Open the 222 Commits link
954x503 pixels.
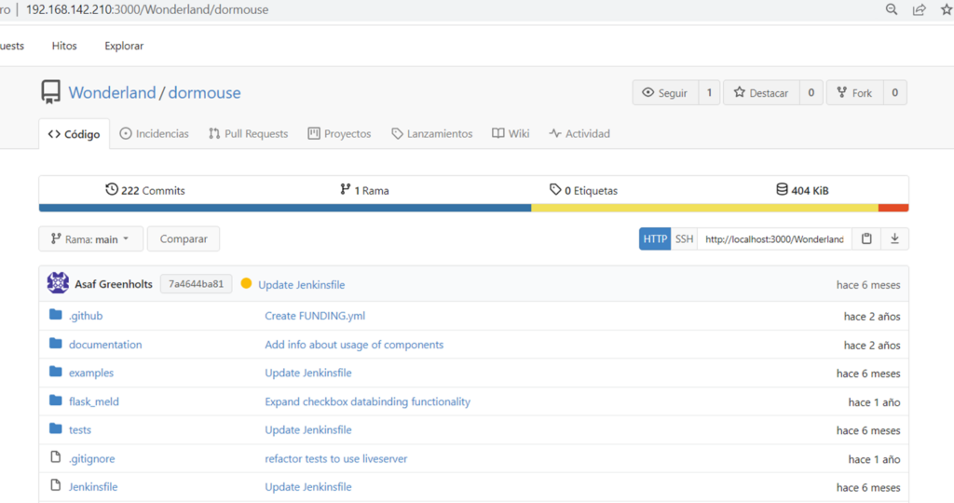pos(144,190)
